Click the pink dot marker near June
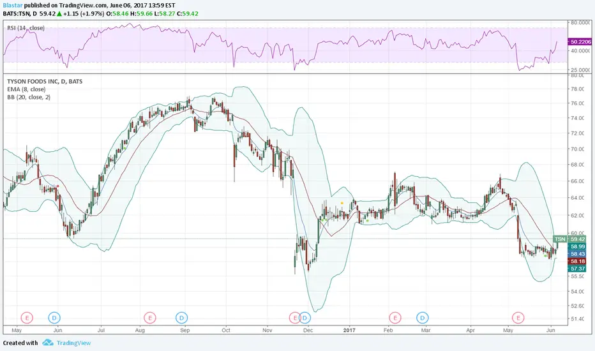The width and height of the screenshot is (595, 351). [x=57, y=186]
